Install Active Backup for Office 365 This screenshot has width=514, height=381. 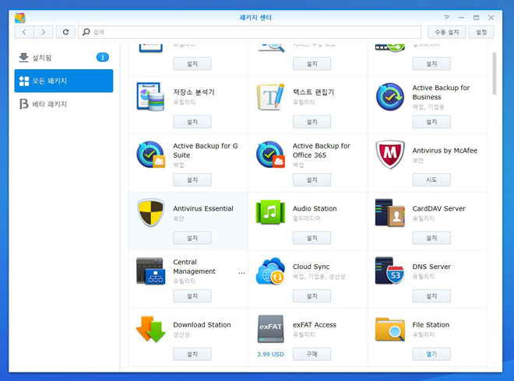pos(312,180)
